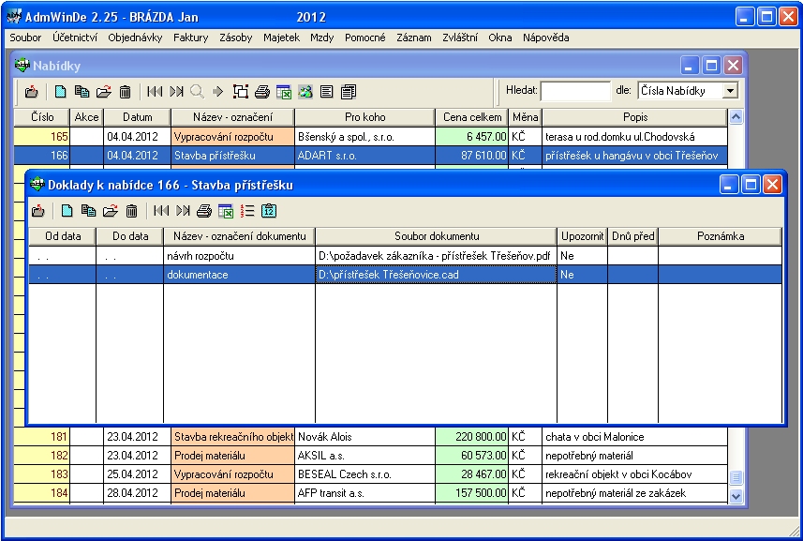Create new record in Nabídky toolbar
The height and width of the screenshot is (541, 803).
[x=60, y=92]
